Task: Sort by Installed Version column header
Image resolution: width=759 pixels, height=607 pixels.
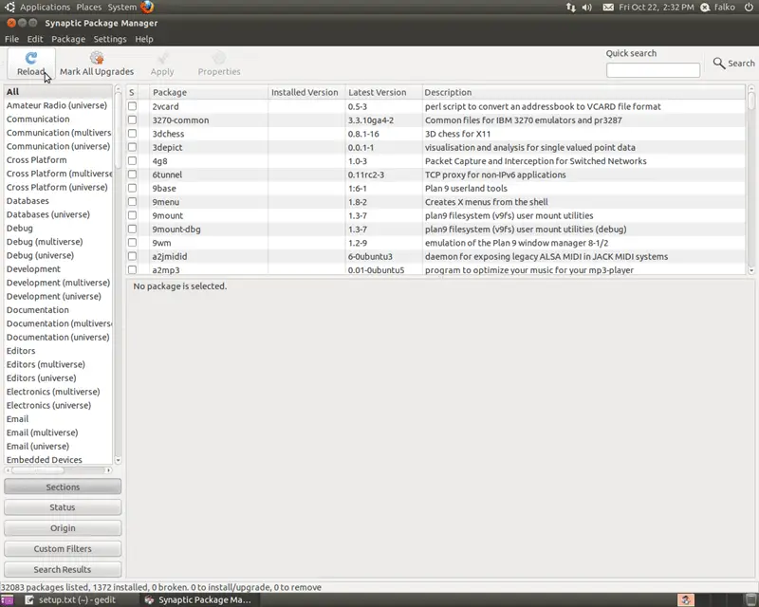Action: point(306,92)
